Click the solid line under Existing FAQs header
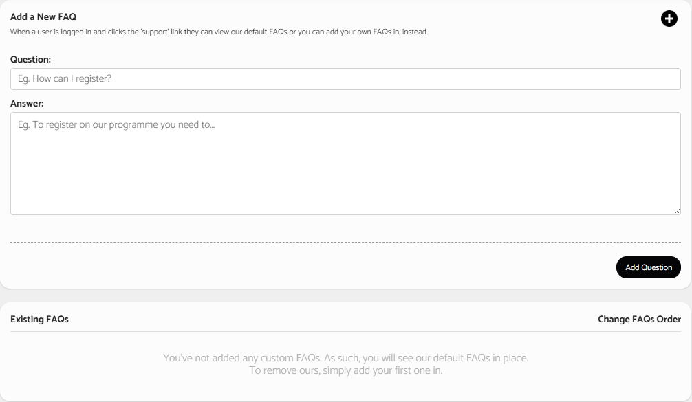 tap(345, 331)
